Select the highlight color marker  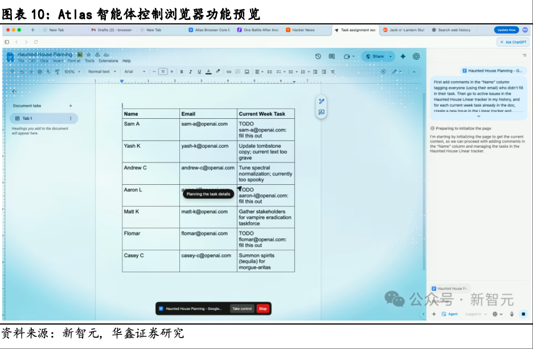pos(218,72)
